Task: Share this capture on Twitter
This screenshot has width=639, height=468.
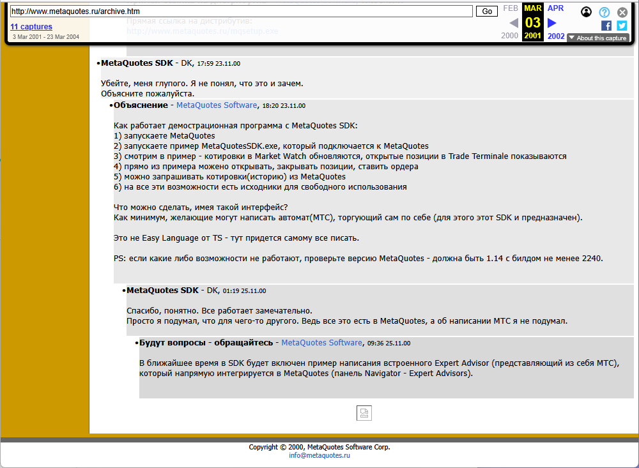Action: [x=622, y=26]
